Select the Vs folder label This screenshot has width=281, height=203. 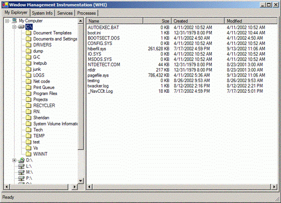tap(35, 148)
